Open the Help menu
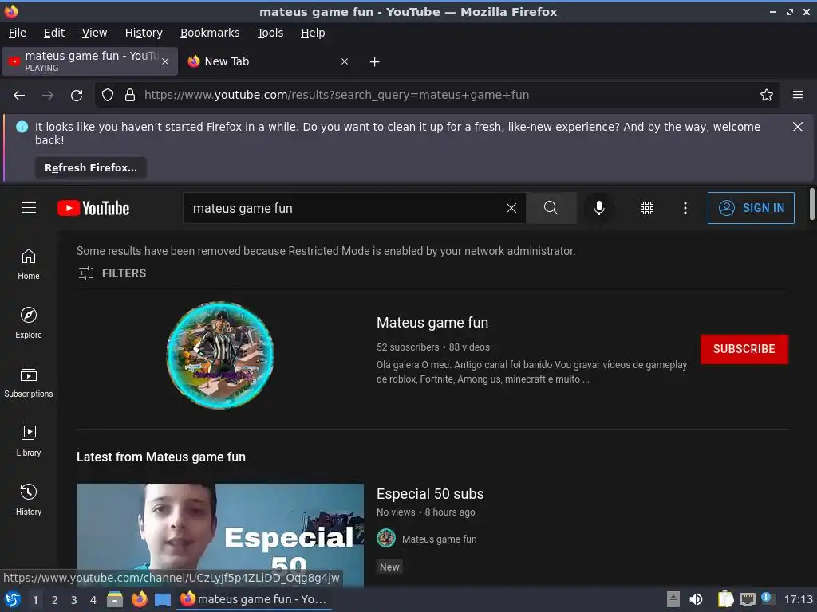The image size is (817, 612). [313, 33]
